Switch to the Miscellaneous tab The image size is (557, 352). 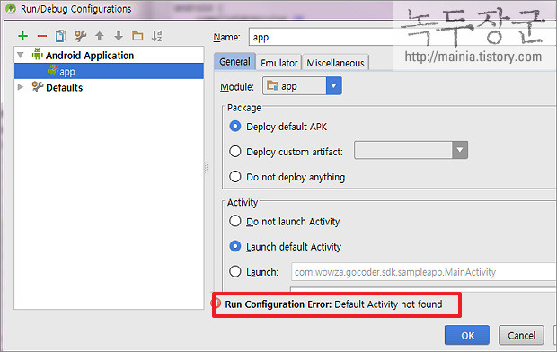pyautogui.click(x=335, y=63)
